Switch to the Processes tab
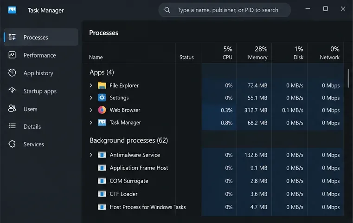This screenshot has width=353, height=223. (x=41, y=37)
